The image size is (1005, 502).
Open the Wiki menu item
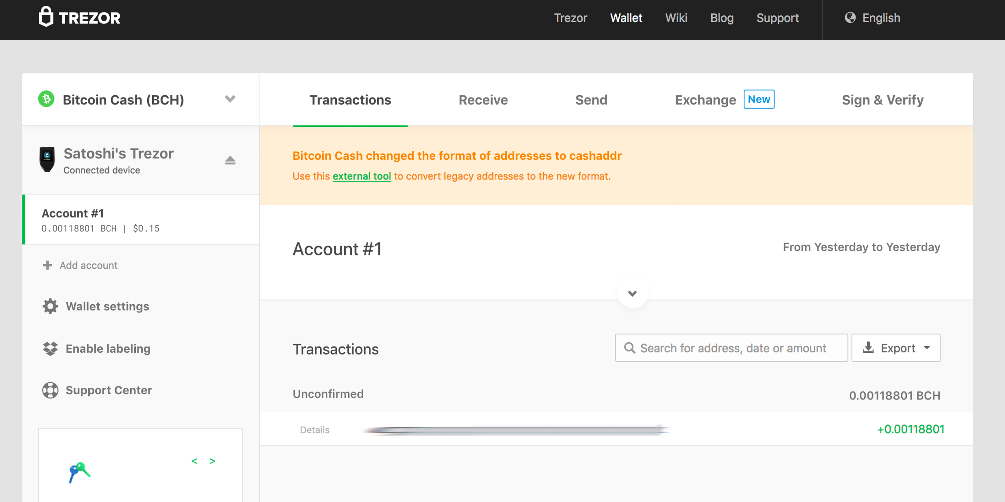(676, 18)
